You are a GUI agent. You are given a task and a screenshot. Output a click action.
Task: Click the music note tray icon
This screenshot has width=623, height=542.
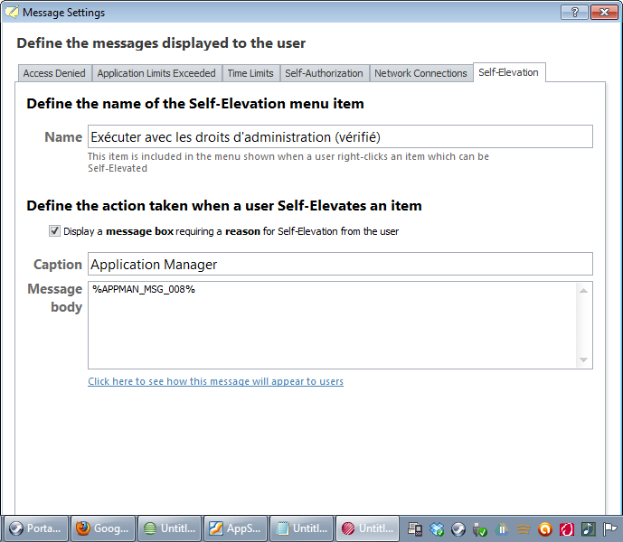(x=589, y=529)
